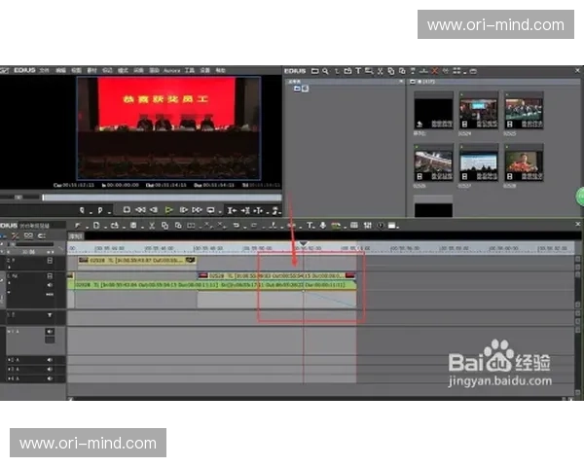
Task: Click the Stop button in the player controls
Action: [x=127, y=209]
